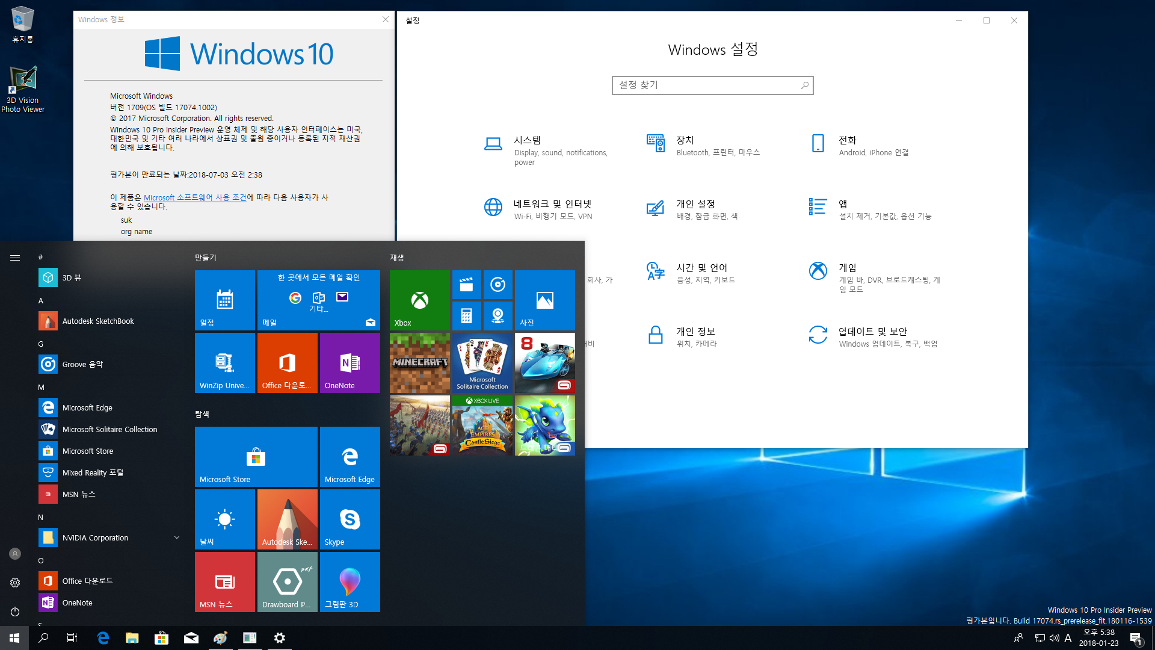Screen dimensions: 1155x650
Task: Open the MSN 뉴스 tile
Action: pos(225,582)
